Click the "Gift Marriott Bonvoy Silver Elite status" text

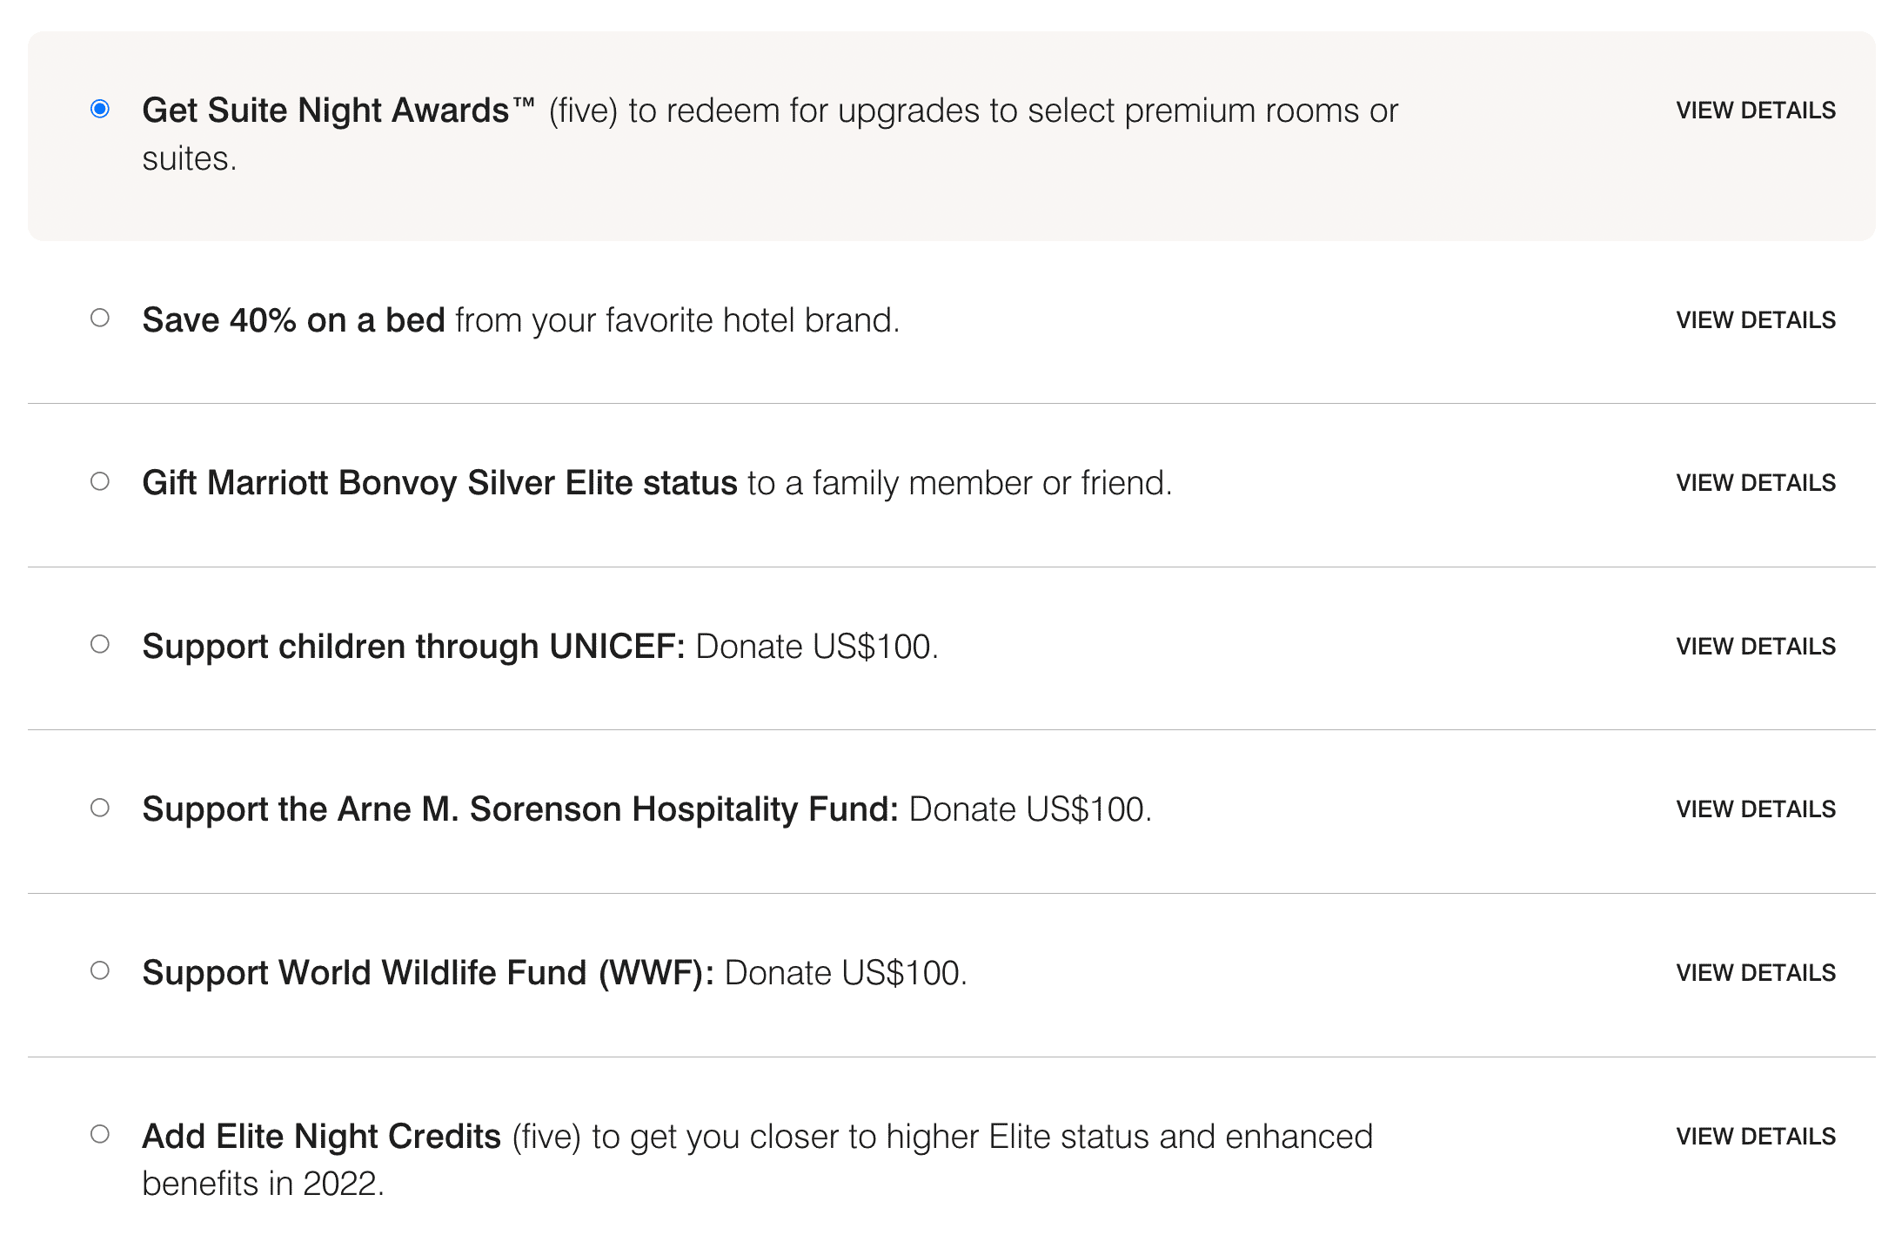click(439, 483)
